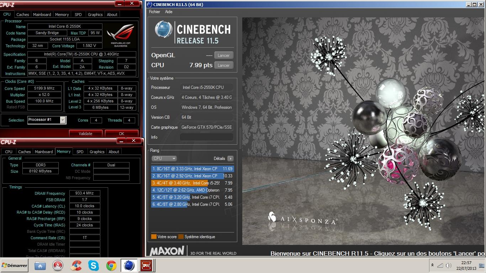This screenshot has width=486, height=273.
Task: Open the Windows Explorer taskbar icon
Action: pos(40,266)
